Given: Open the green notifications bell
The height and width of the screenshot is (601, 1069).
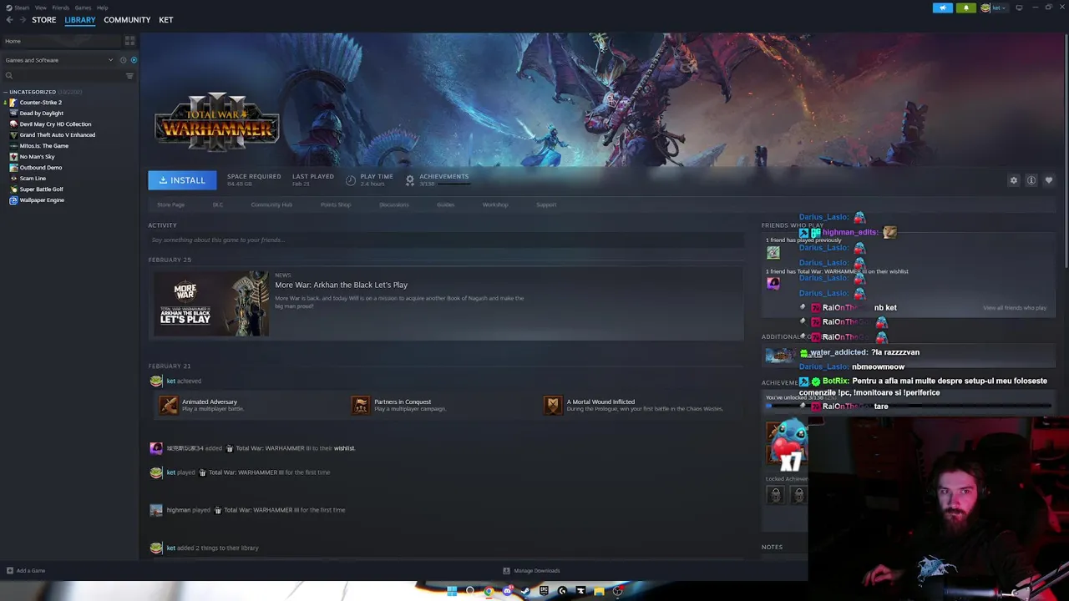Looking at the screenshot, I should (x=966, y=8).
